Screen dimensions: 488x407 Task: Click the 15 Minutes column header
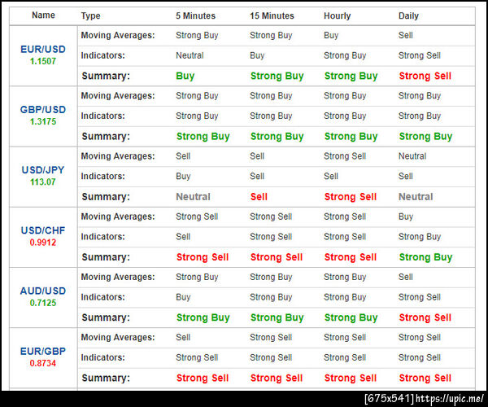[272, 16]
